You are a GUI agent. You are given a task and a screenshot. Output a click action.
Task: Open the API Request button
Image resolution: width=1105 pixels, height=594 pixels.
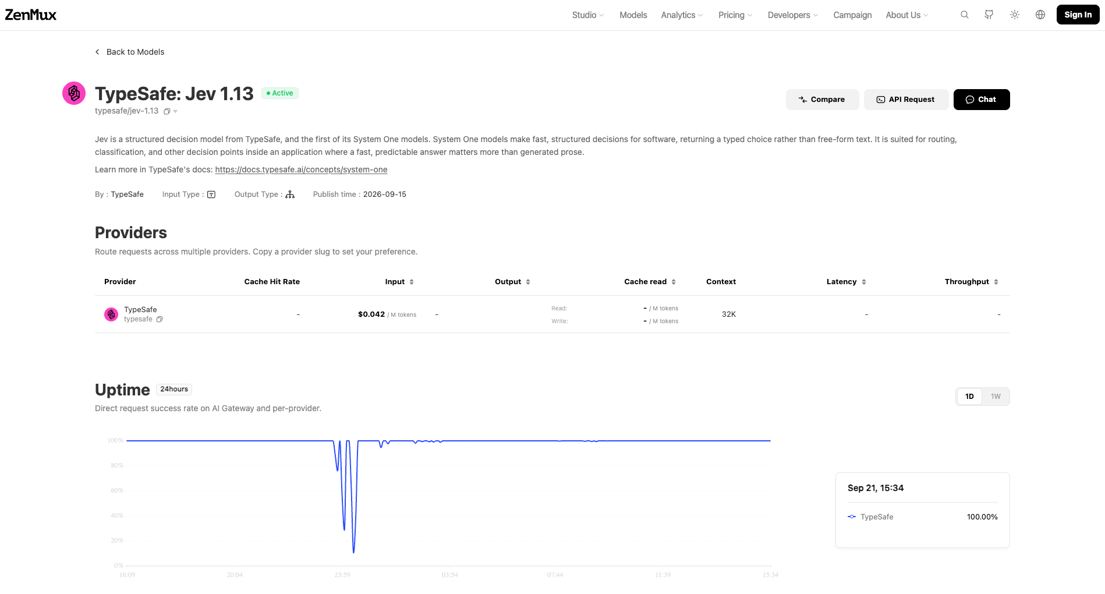coord(906,100)
